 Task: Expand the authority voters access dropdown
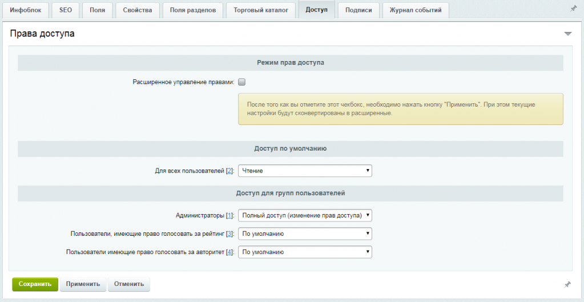point(305,252)
